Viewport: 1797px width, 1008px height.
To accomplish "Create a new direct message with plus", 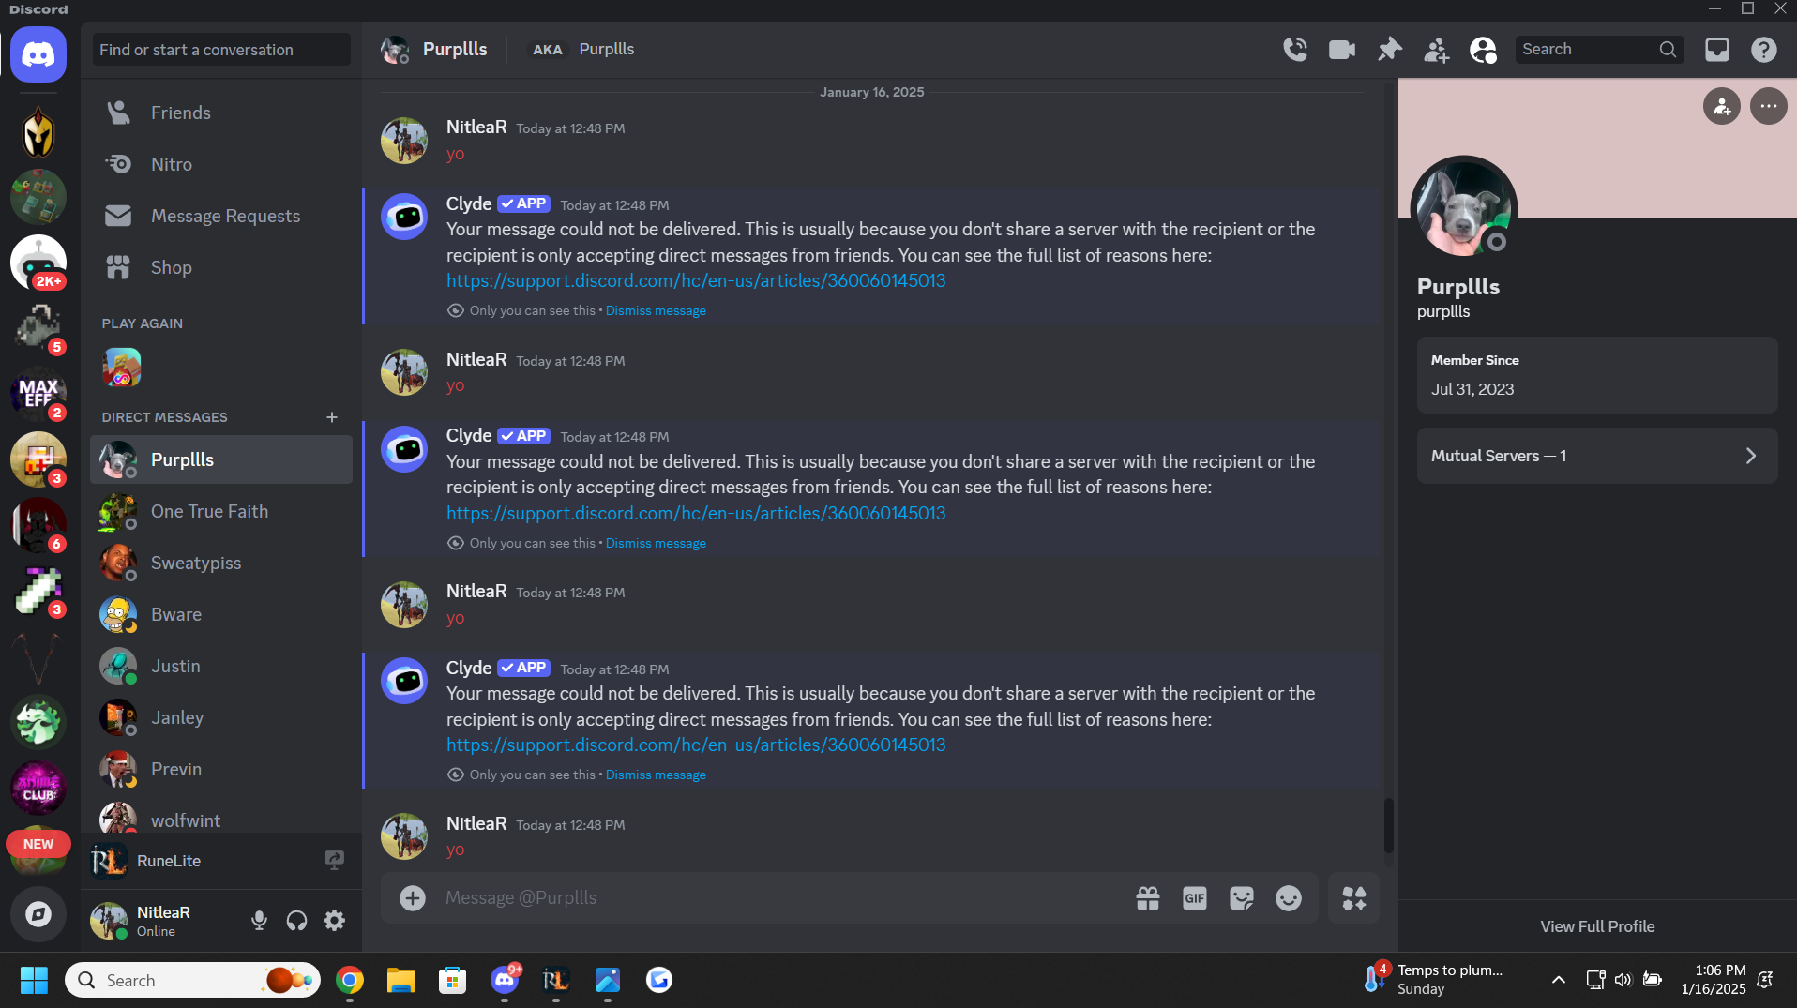I will (332, 417).
